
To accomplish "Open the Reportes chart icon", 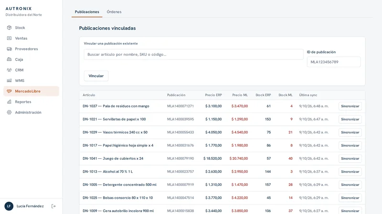I will click(9, 102).
